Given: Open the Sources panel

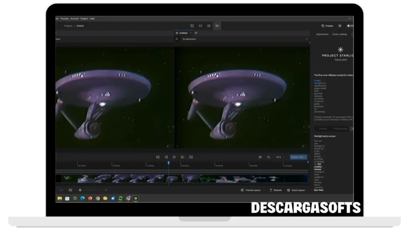Looking at the screenshot, I should pyautogui.click(x=276, y=190).
